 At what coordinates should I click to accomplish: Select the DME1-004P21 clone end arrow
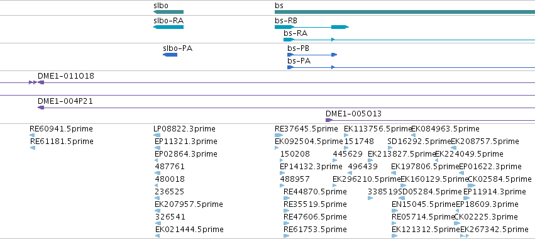tap(41, 108)
